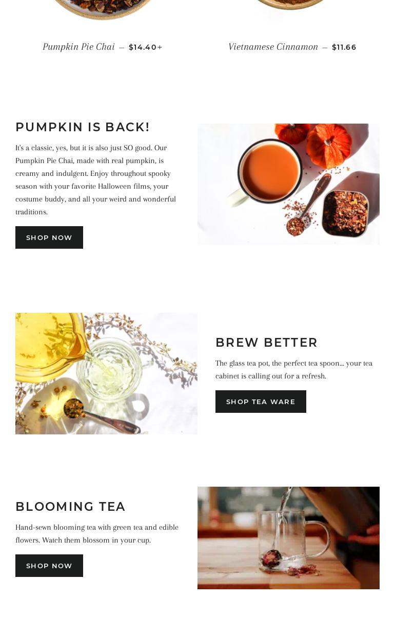Click the Pumpkin Pie Chai description paragraph
Image resolution: width=395 pixels, height=619 pixels.
pos(96,179)
